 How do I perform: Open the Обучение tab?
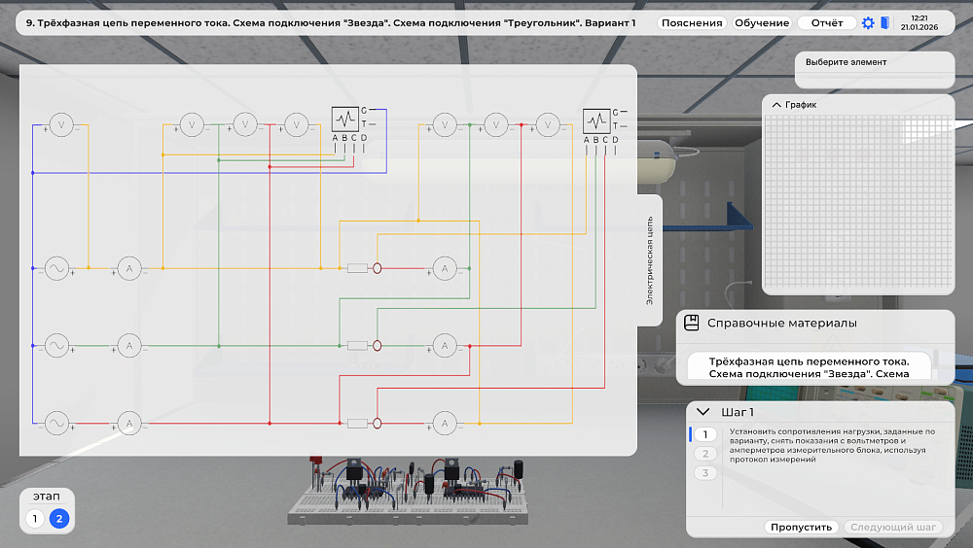tap(762, 23)
